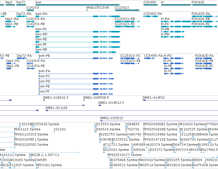Select the CG15923-PB protein label

coord(130,61)
